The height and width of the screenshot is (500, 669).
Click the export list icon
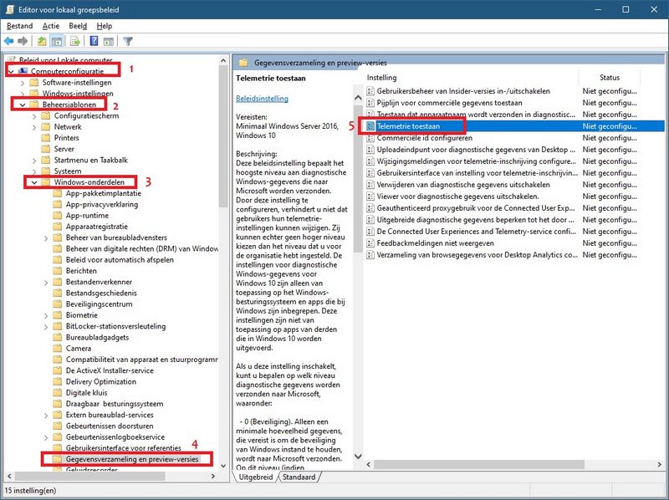(x=74, y=42)
